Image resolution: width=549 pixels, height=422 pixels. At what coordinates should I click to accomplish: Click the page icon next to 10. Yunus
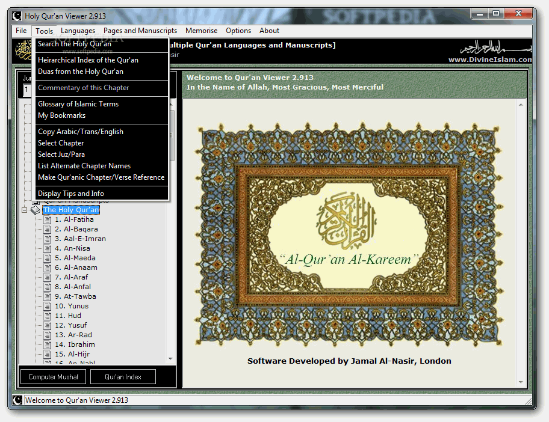coord(48,306)
